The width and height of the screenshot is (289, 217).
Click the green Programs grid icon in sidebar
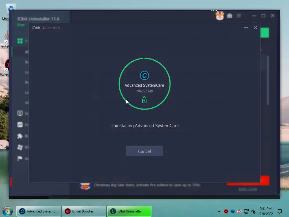click(20, 41)
